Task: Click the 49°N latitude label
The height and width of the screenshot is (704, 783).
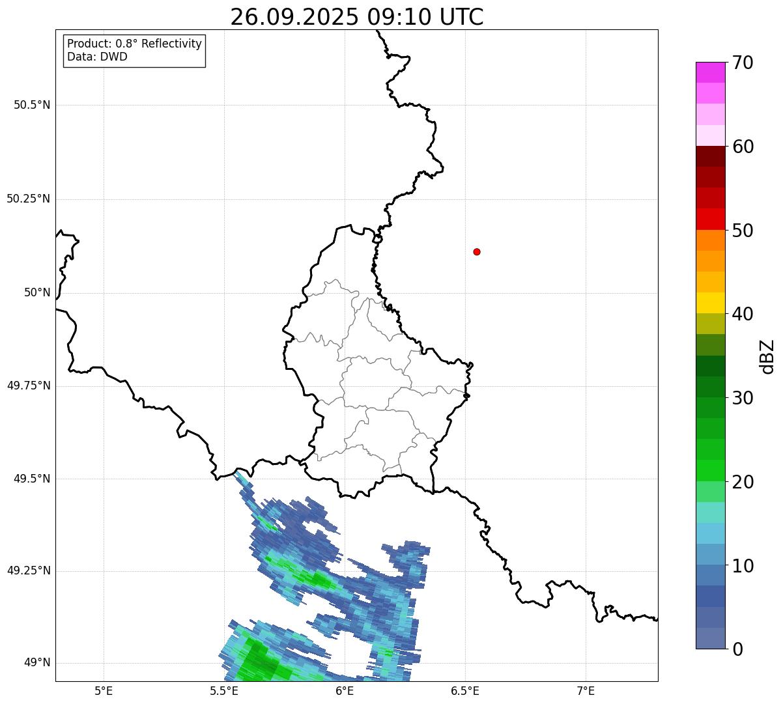Action: 37,662
